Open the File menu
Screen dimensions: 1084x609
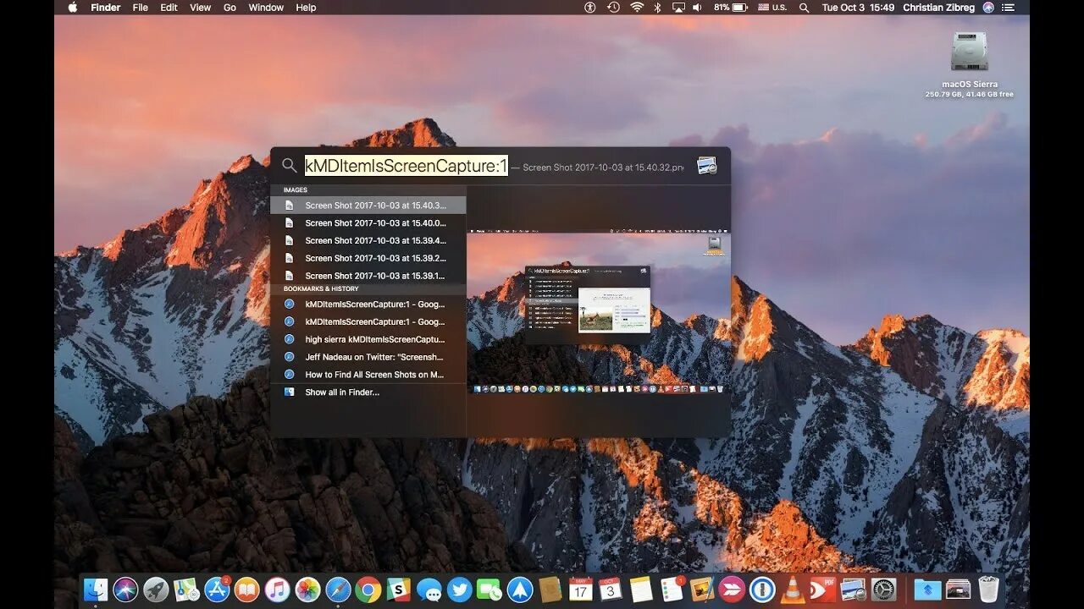(x=141, y=7)
